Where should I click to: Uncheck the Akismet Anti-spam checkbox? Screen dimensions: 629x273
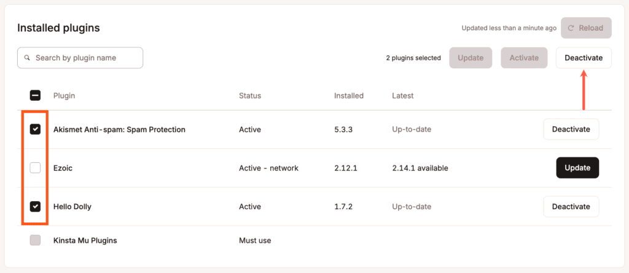[x=35, y=129]
